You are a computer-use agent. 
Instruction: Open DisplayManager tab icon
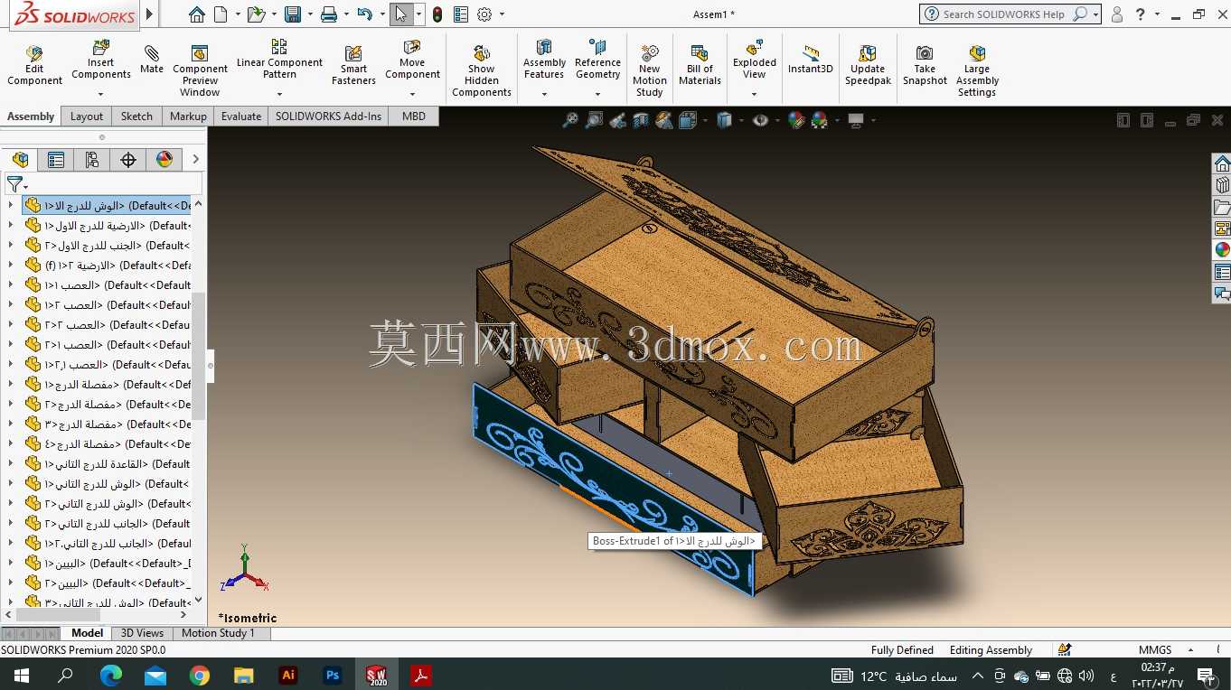click(164, 160)
